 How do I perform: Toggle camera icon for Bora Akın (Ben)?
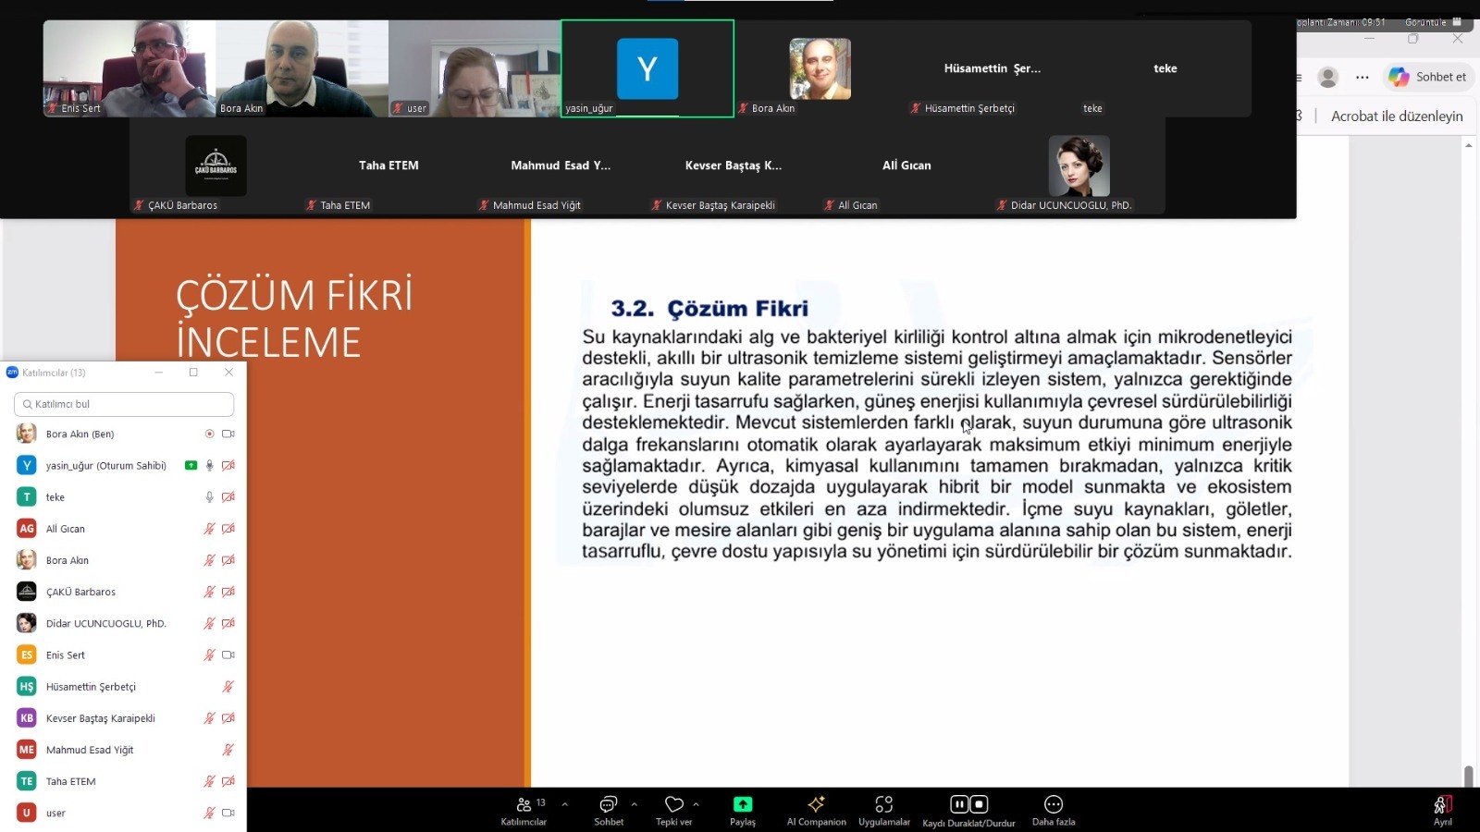[228, 434]
